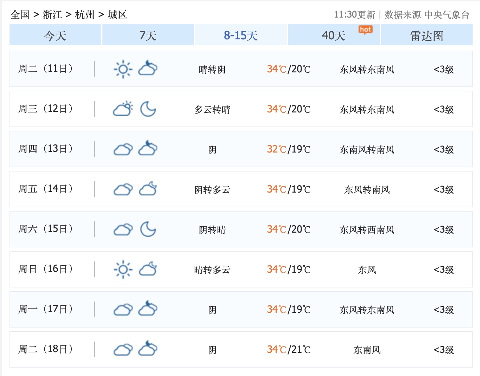Select the sun icon for 周二（11日）
This screenshot has height=376, width=480.
tap(122, 69)
